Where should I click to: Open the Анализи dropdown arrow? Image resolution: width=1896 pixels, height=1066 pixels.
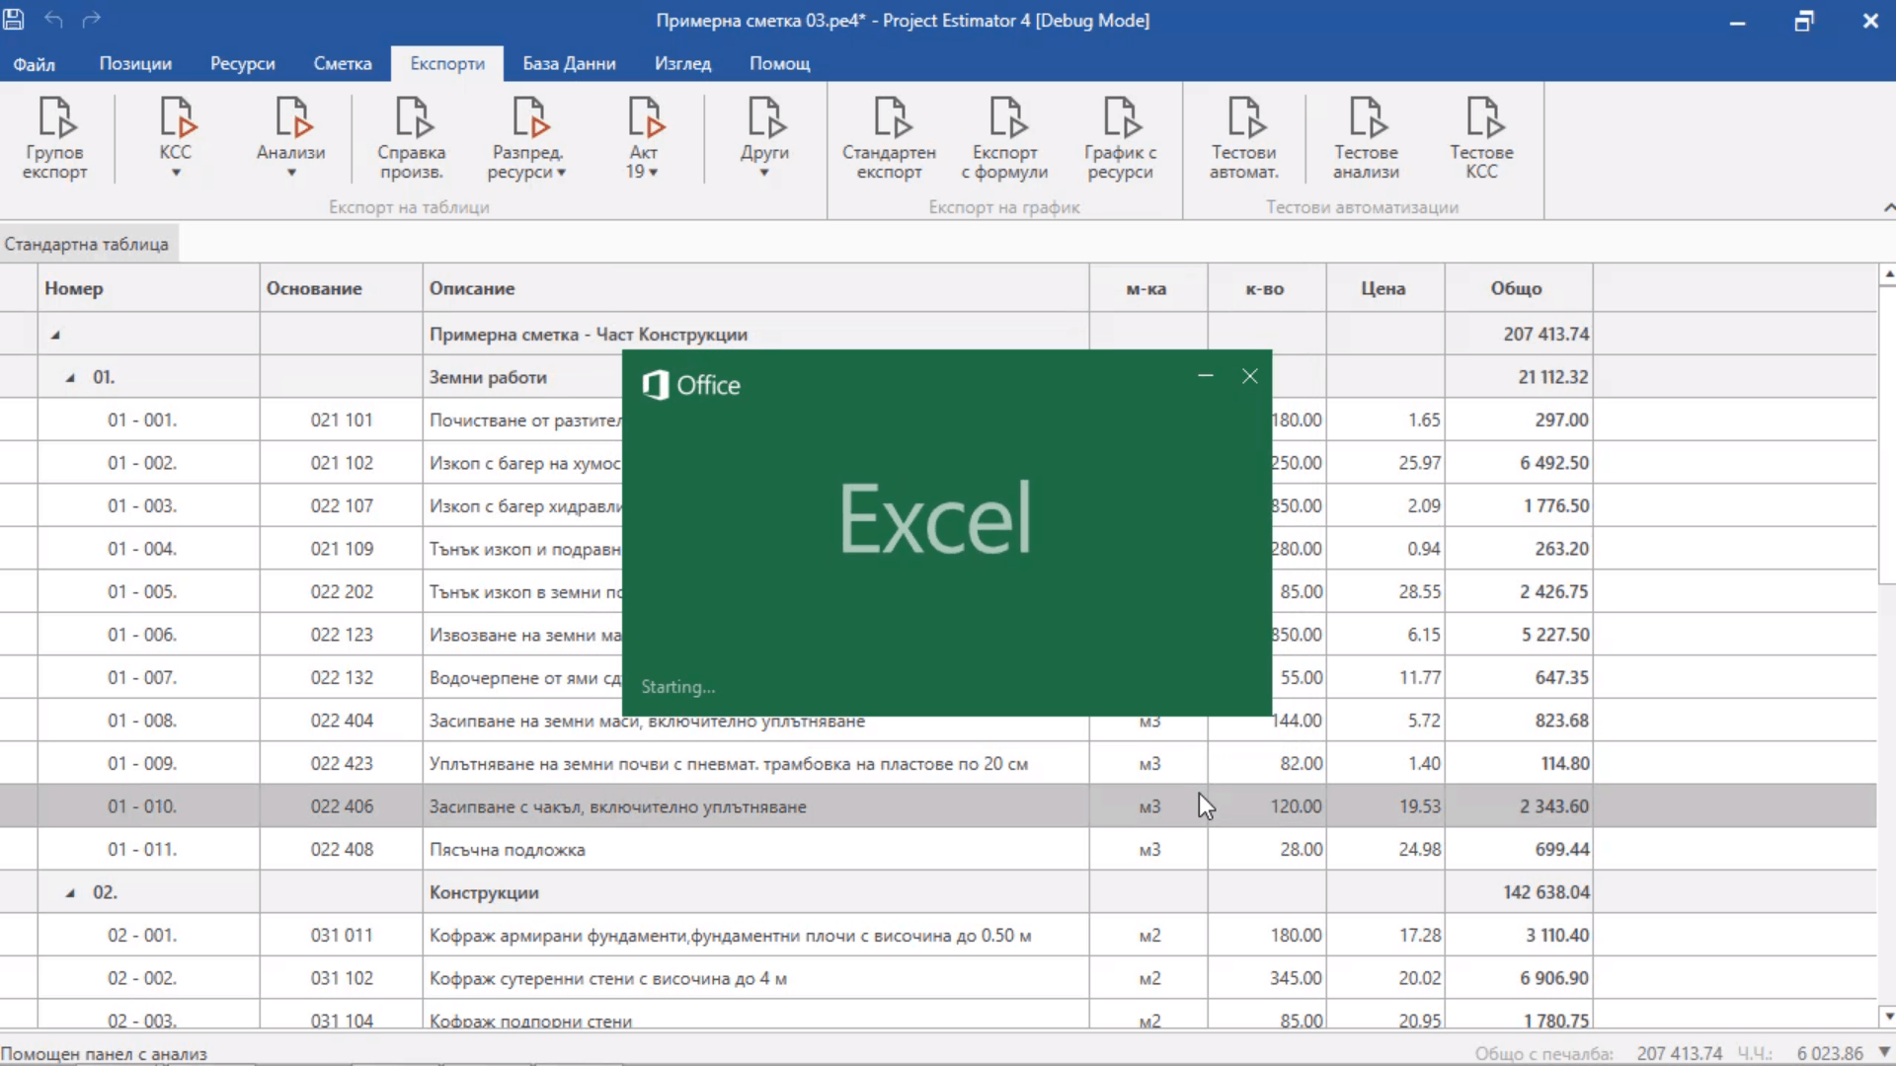click(x=291, y=173)
